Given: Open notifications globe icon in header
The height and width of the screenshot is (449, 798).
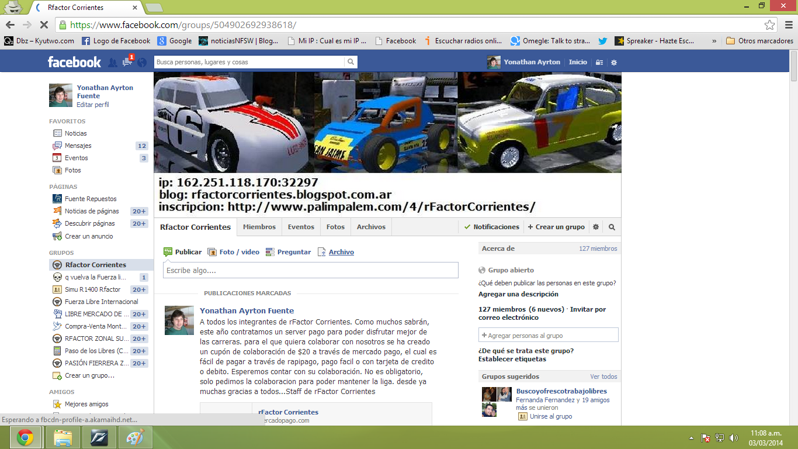Looking at the screenshot, I should (x=142, y=62).
